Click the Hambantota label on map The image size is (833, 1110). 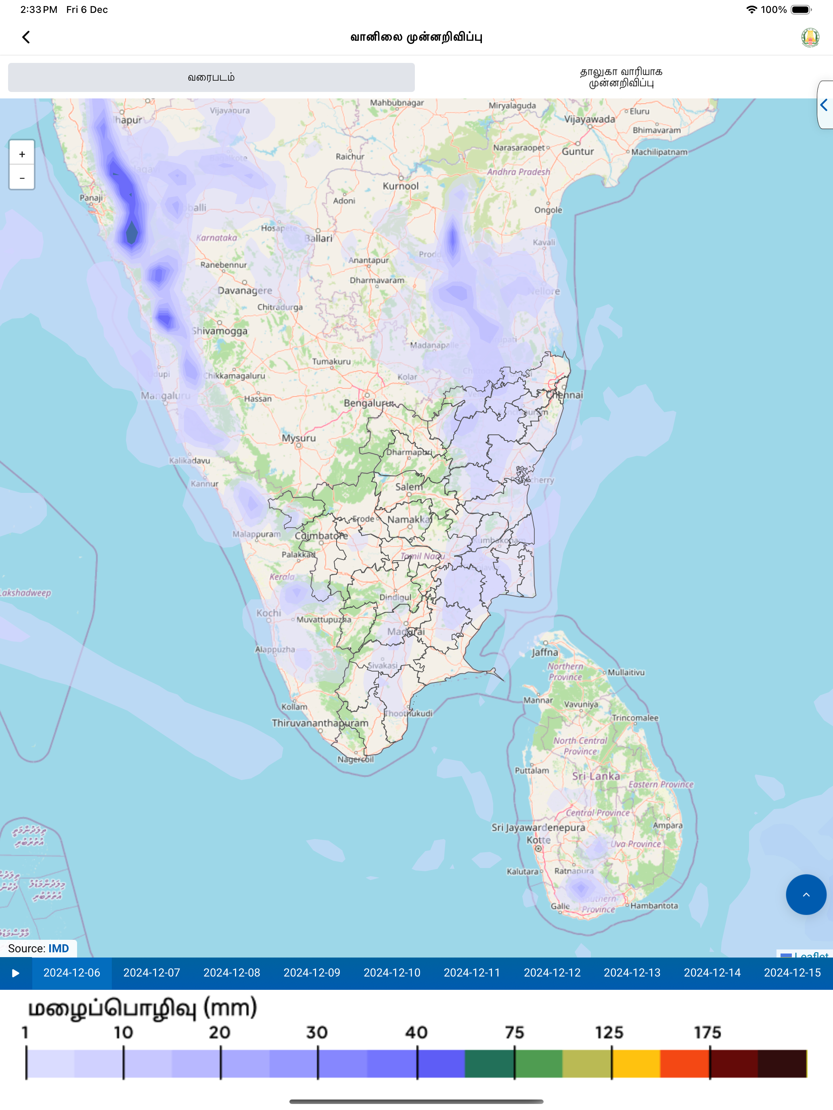pos(654,906)
